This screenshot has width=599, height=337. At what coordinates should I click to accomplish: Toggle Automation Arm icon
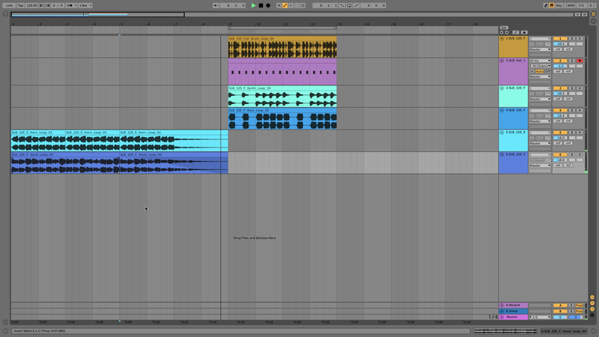click(x=285, y=5)
